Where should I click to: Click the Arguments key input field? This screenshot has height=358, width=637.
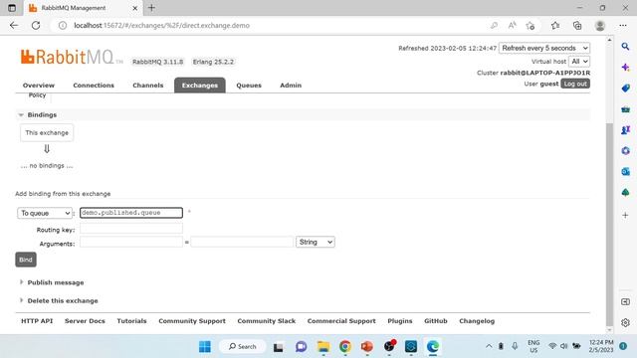coord(131,242)
